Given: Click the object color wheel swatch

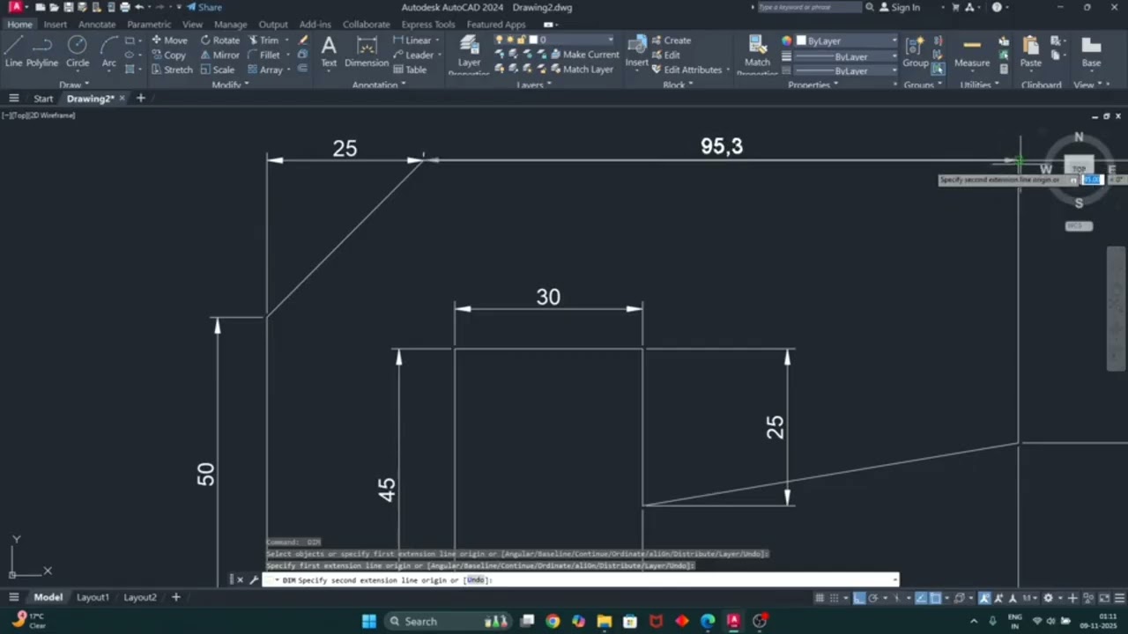Looking at the screenshot, I should [x=787, y=41].
